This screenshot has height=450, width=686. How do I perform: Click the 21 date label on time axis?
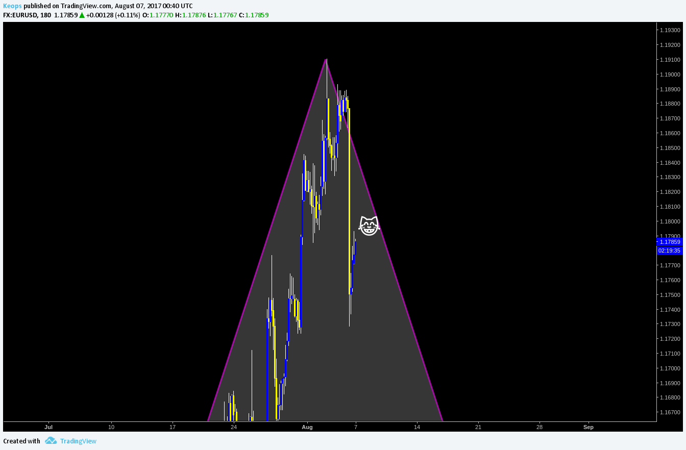click(x=478, y=427)
